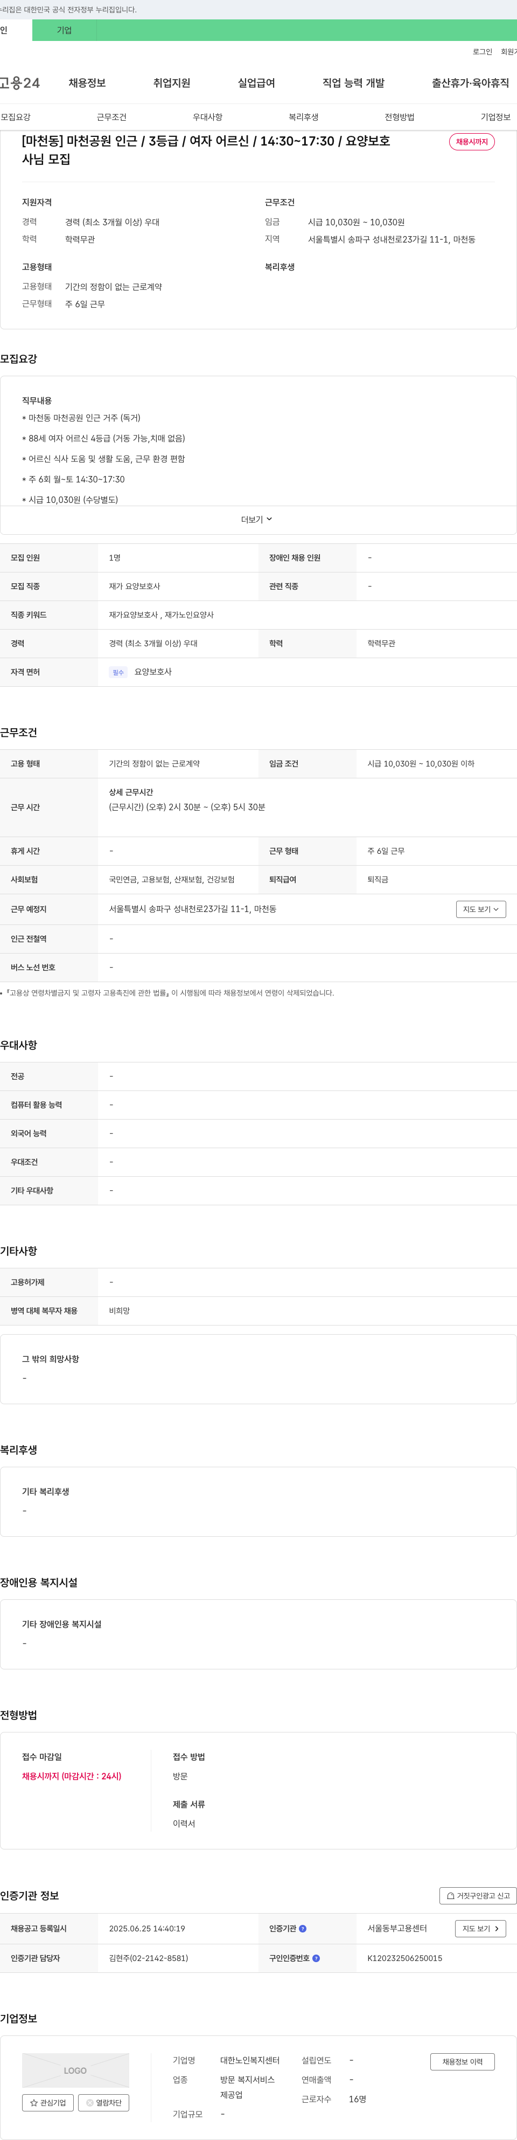Image resolution: width=517 pixels, height=2140 pixels.
Task: Open 채용정보 이력 button
Action: 462,2061
